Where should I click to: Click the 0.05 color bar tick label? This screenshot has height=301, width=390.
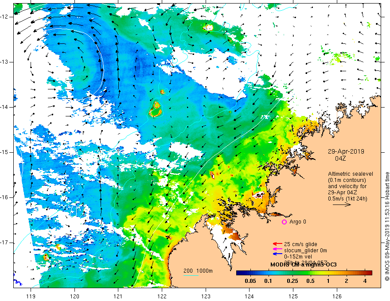click(x=250, y=281)
